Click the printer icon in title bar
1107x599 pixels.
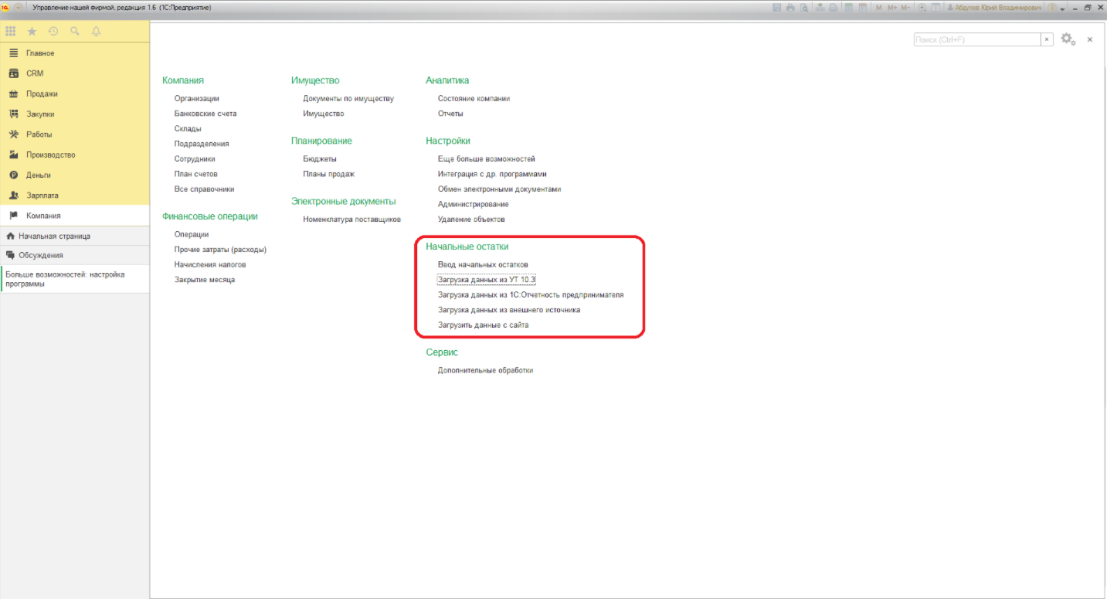[x=790, y=7]
